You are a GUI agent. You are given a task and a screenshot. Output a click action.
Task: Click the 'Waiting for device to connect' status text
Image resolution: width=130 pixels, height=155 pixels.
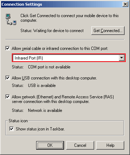tap(58, 31)
